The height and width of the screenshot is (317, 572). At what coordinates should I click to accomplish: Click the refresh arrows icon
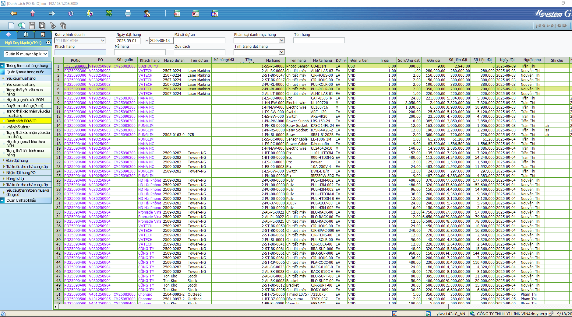pyautogui.click(x=71, y=13)
